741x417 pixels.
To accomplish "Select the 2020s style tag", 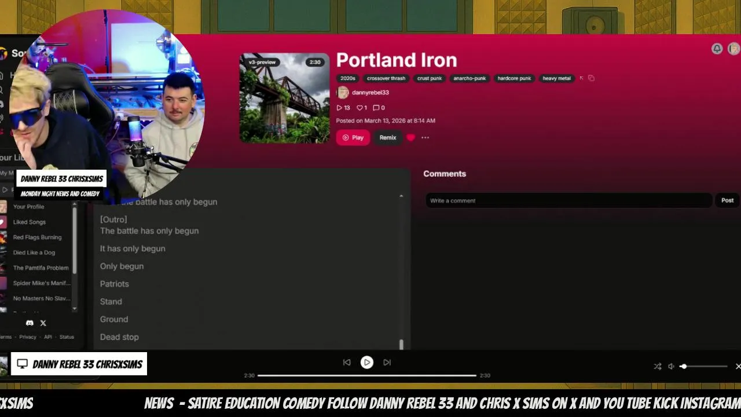I will 348,78.
